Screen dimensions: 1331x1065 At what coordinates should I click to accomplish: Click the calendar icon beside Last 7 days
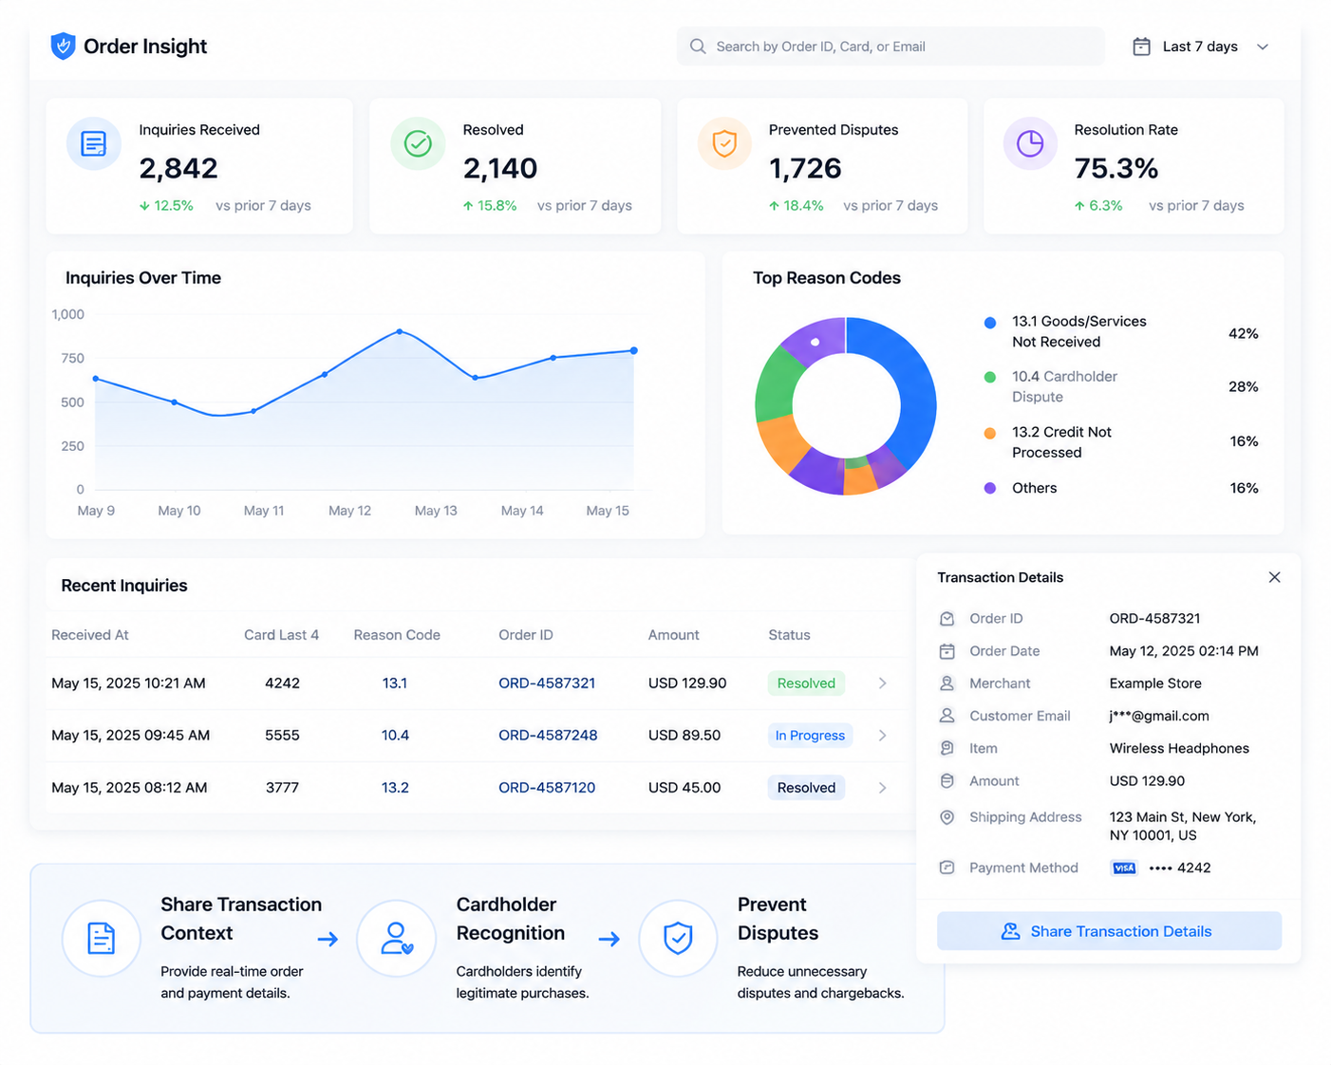pos(1141,47)
